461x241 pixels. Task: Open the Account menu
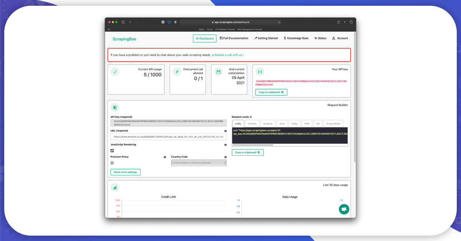[x=340, y=38]
